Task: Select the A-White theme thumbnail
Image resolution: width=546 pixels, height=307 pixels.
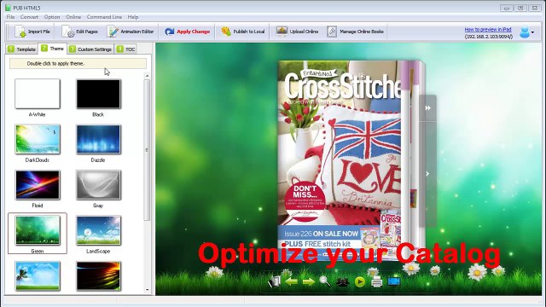Action: [x=38, y=94]
